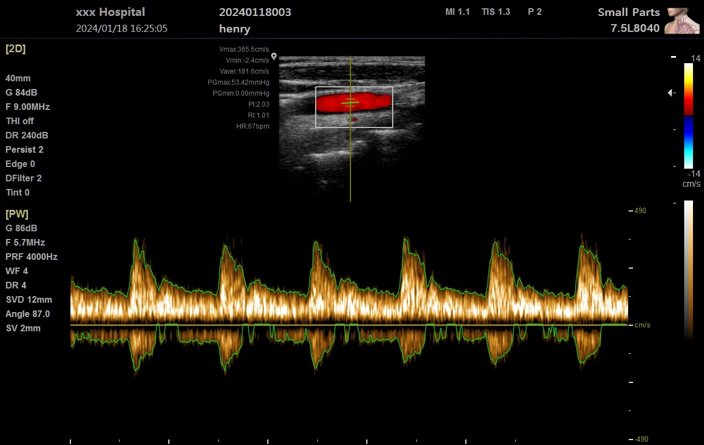Select the Persist 2 parameter

24,149
